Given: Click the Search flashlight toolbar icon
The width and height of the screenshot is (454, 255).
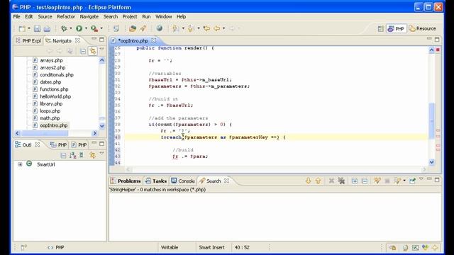Looking at the screenshot, I should click(143, 28).
